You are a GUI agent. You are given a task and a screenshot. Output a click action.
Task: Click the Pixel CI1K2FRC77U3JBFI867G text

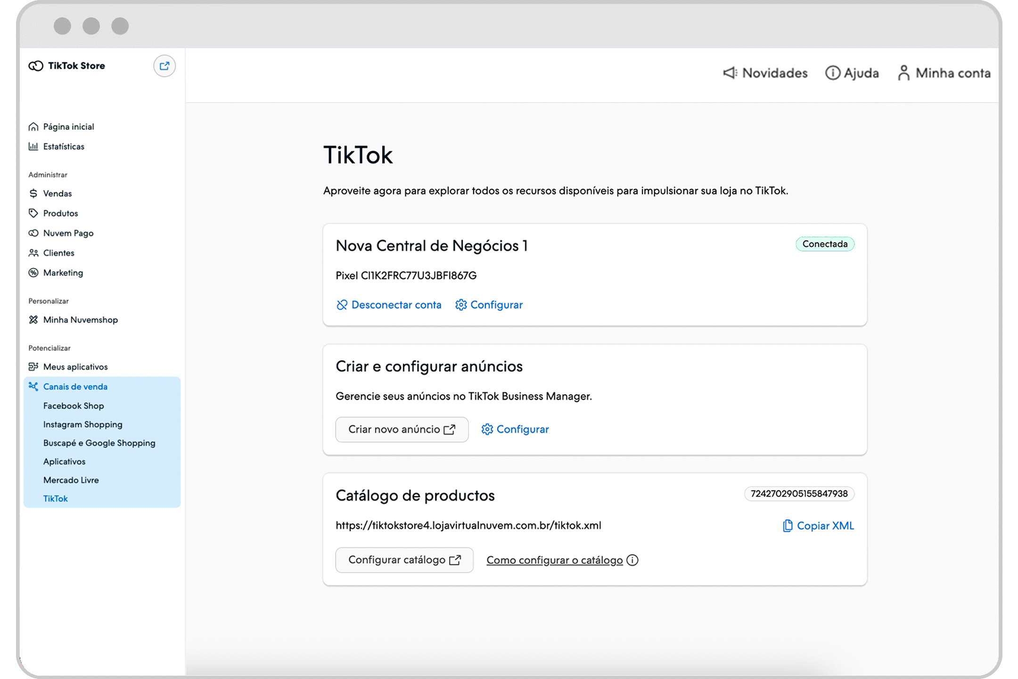[x=406, y=276]
